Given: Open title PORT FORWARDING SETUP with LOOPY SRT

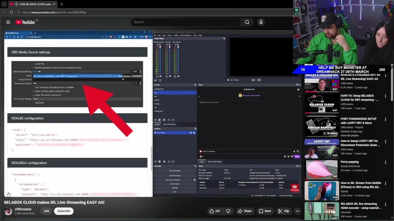Looking at the screenshot, I should click(359, 121).
